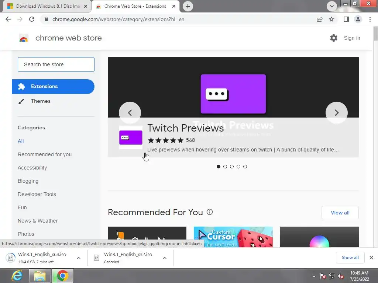Click View all recommendations button

point(340,213)
